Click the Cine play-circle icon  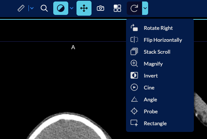(x=134, y=87)
